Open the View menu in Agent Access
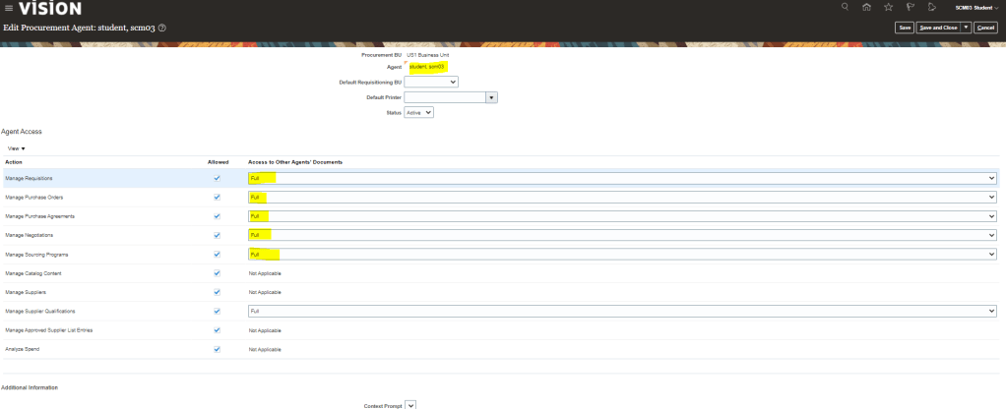 coord(16,147)
